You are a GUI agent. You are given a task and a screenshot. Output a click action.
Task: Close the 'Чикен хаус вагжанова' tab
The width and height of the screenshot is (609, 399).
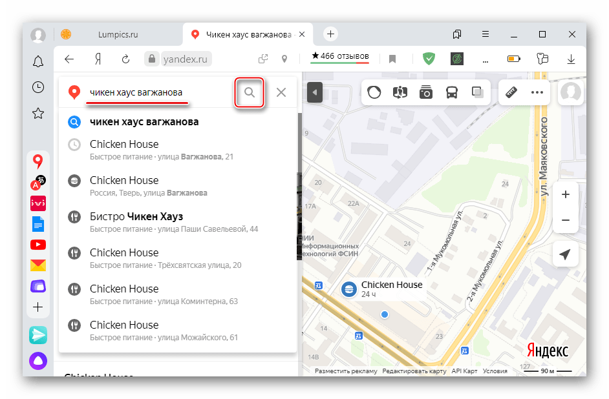(x=302, y=34)
